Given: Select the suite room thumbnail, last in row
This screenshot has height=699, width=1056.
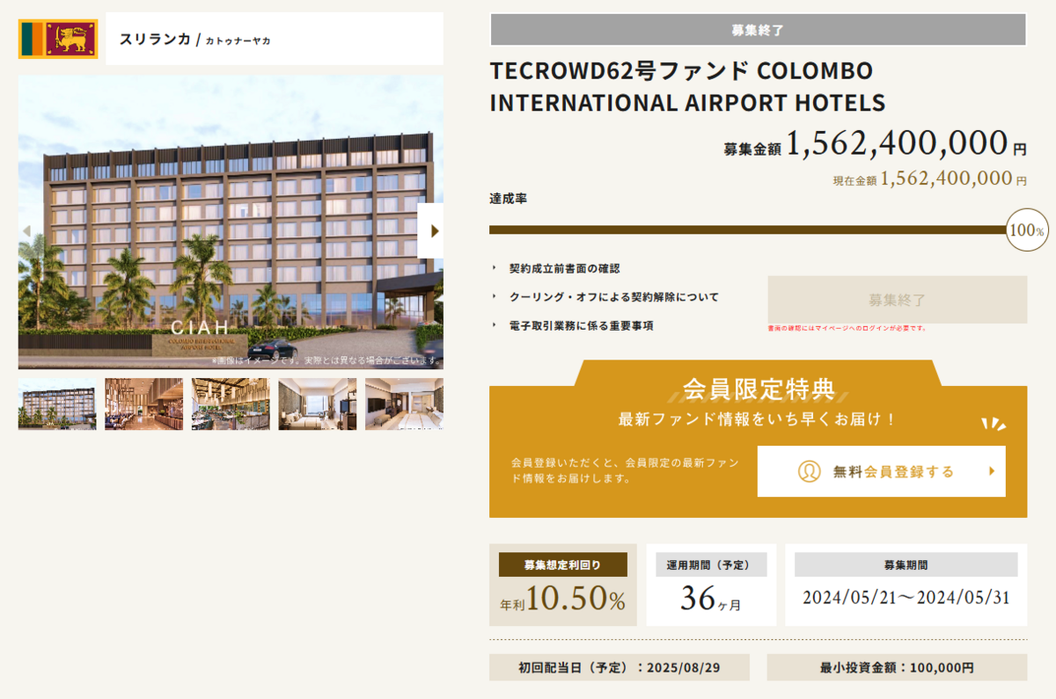Looking at the screenshot, I should [x=404, y=404].
